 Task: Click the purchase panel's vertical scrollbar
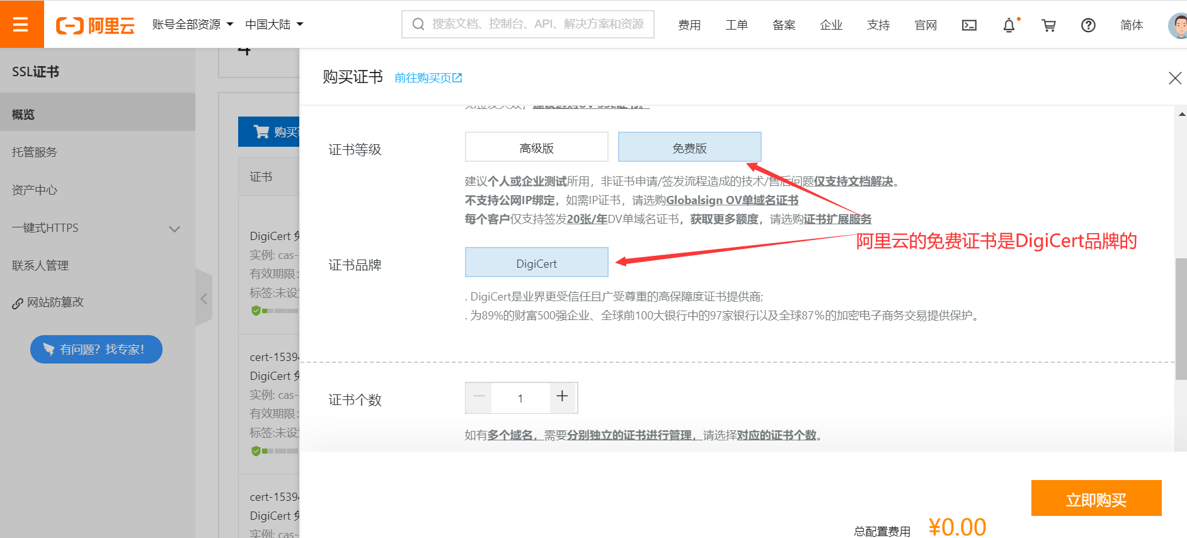click(x=1181, y=318)
